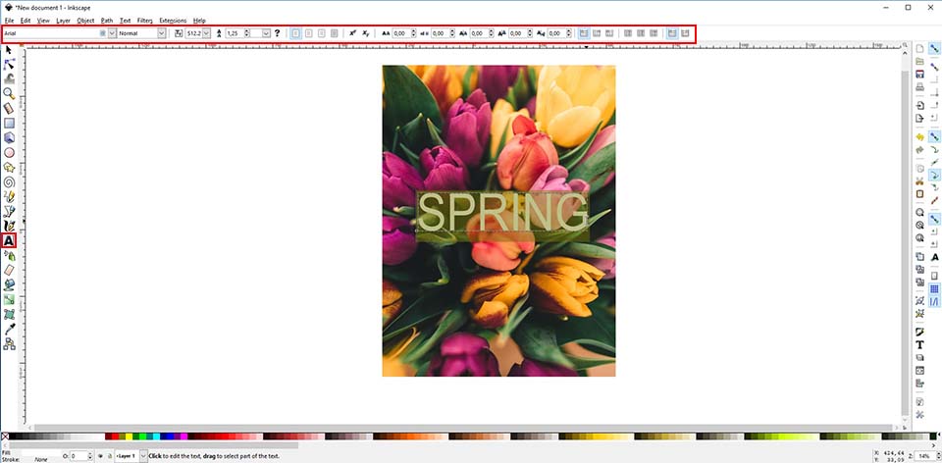942x463 pixels.
Task: Select the Connector diagram tool
Action: pos(9,343)
